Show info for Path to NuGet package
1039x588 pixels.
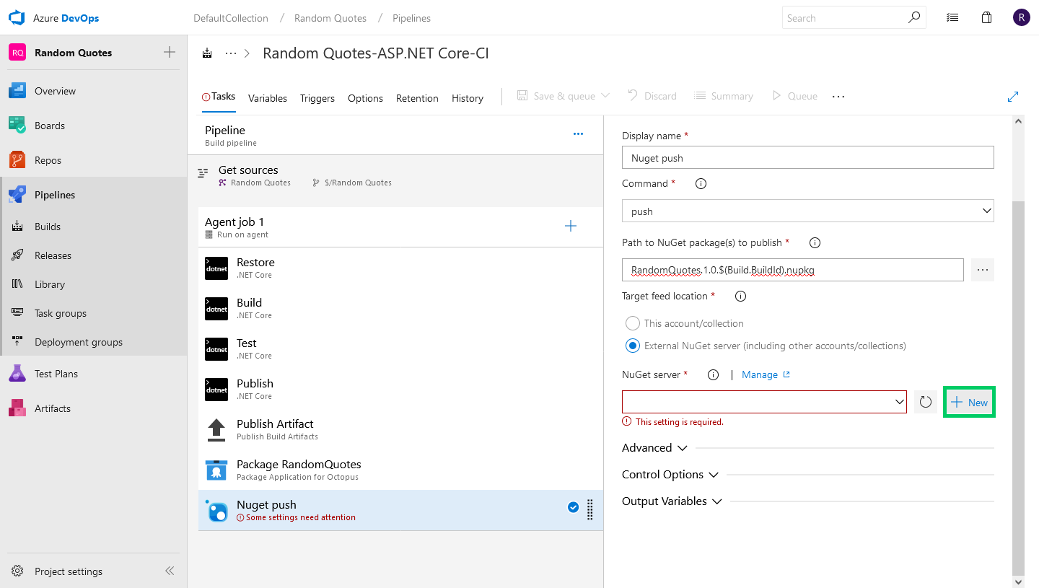[x=815, y=243]
